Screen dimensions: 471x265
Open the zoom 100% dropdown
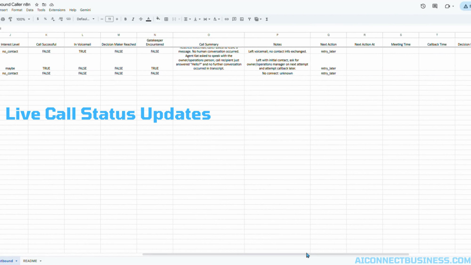coord(23,19)
